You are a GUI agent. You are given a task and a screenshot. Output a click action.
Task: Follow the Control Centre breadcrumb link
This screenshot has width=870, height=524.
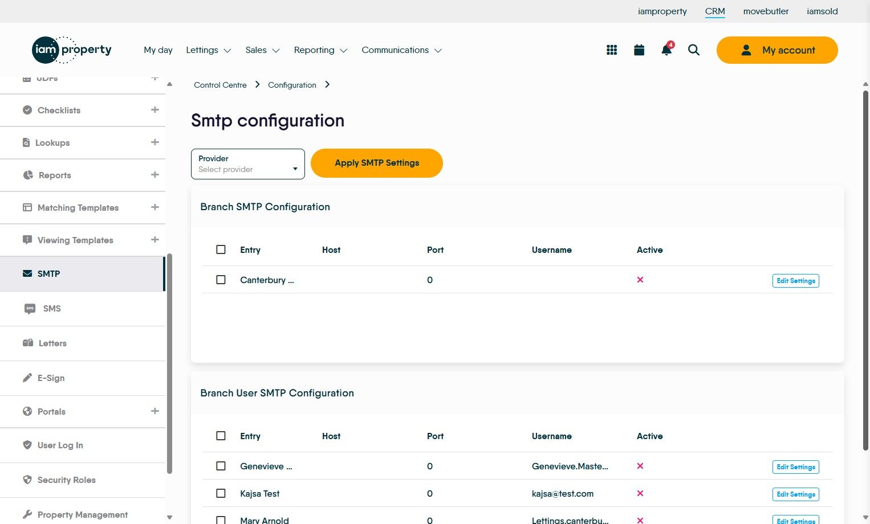pos(220,85)
